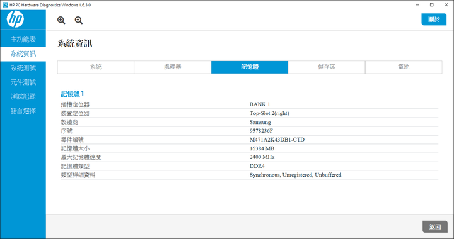Close the HP Diagnostics window

446,5
